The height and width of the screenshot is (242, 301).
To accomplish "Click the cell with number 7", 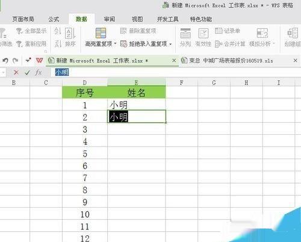I will (85, 178).
